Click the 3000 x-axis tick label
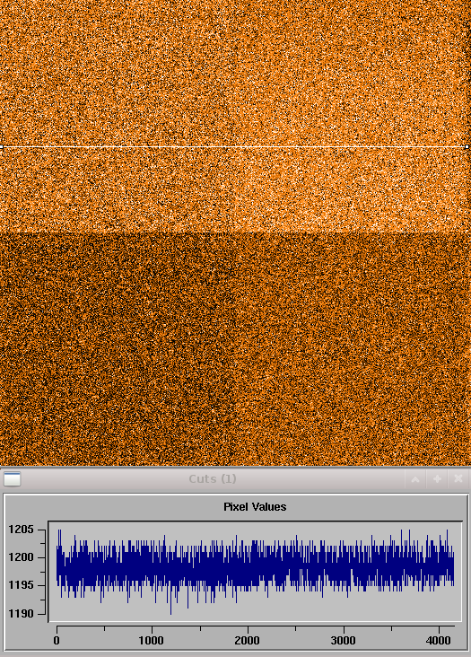The width and height of the screenshot is (471, 657). pyautogui.click(x=343, y=641)
